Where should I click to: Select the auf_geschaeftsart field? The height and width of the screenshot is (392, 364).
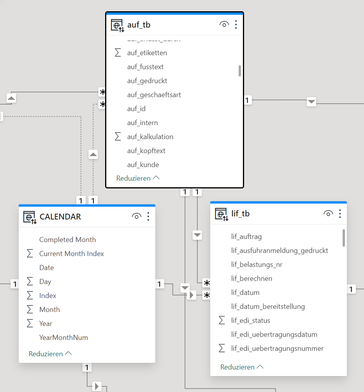tap(154, 95)
